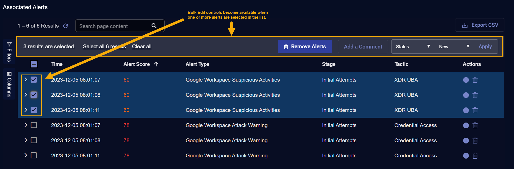514x169 pixels.
Task: Open info for first 08:01:07 alert
Action: click(x=466, y=80)
